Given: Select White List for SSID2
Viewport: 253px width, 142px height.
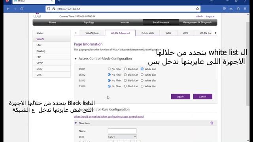Looking at the screenshot, I should click(x=142, y=75).
